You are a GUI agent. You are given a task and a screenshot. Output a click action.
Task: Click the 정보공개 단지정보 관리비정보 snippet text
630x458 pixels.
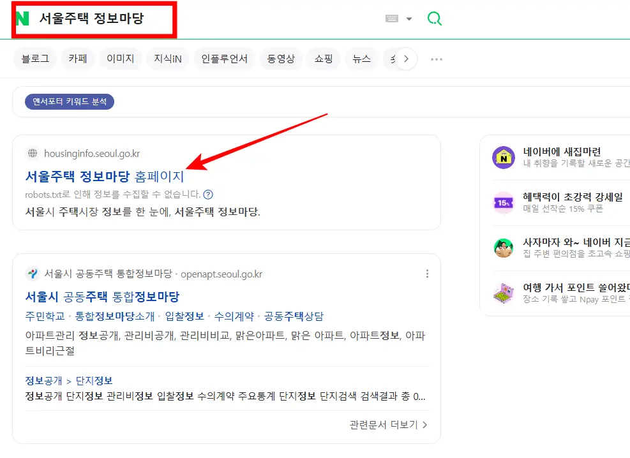click(225, 396)
